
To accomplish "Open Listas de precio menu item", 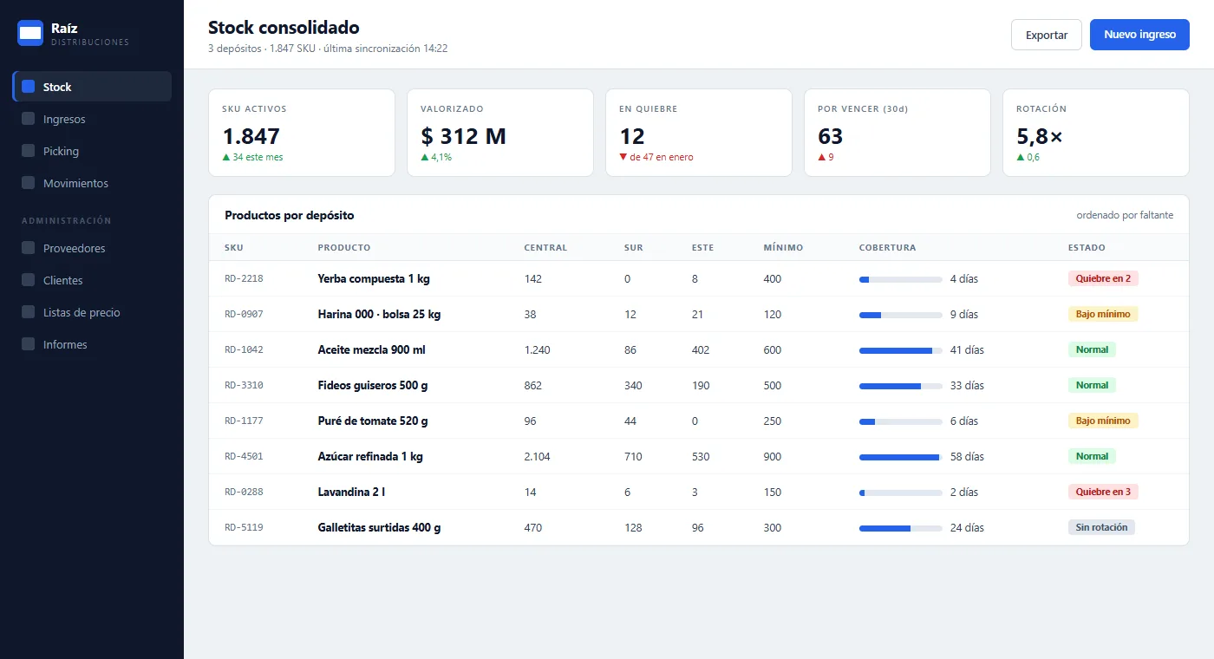I will click(x=92, y=312).
